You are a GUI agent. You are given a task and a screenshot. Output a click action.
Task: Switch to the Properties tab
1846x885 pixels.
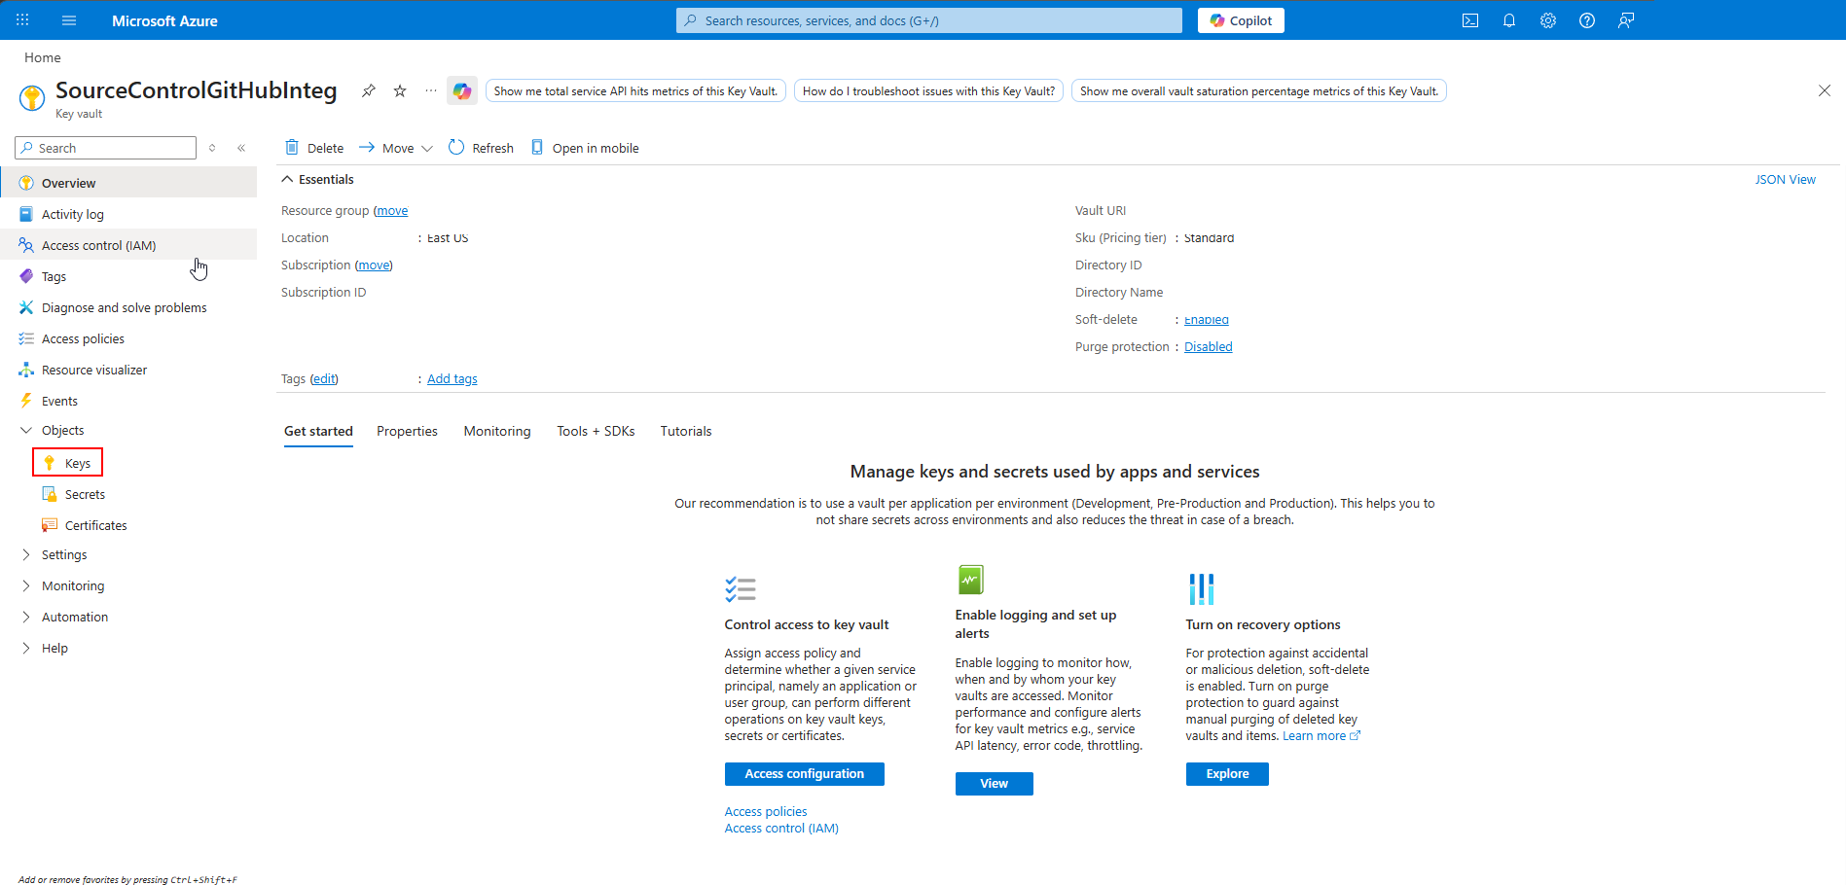point(407,431)
